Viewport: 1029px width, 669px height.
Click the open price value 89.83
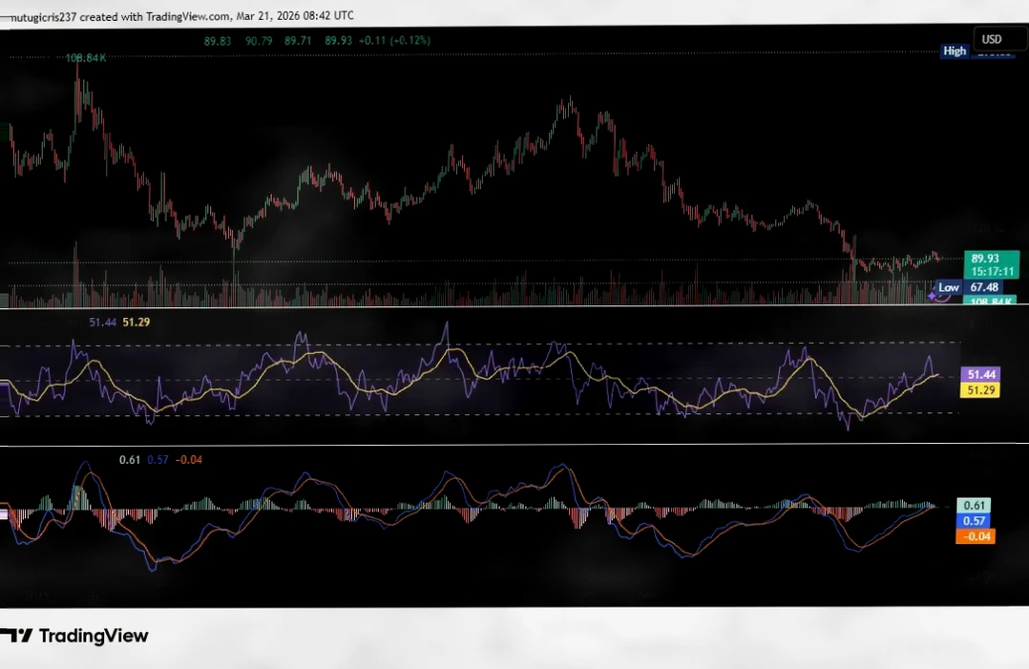tap(217, 40)
